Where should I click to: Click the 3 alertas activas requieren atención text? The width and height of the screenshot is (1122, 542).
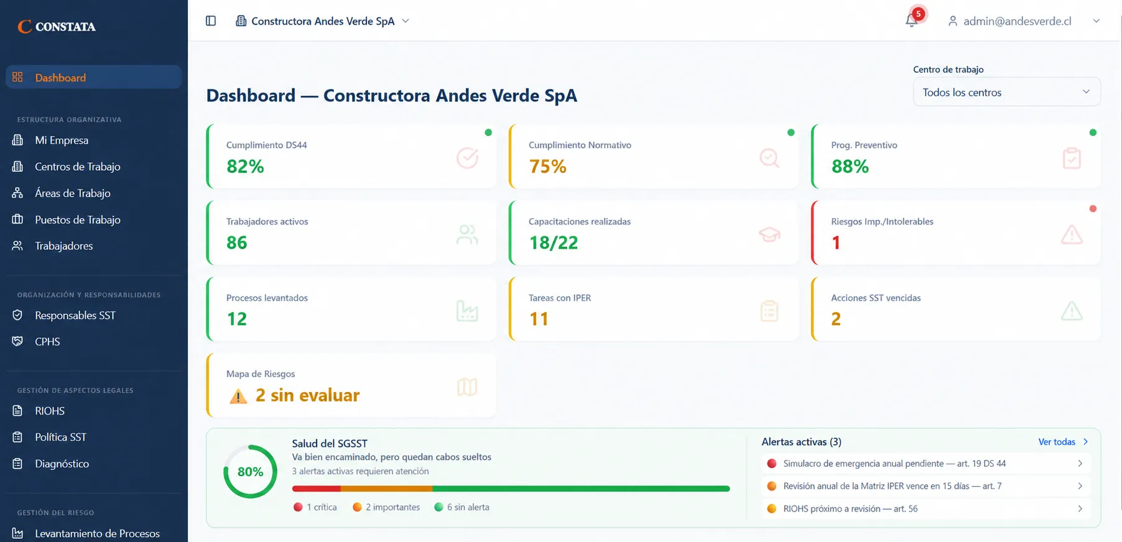click(361, 471)
